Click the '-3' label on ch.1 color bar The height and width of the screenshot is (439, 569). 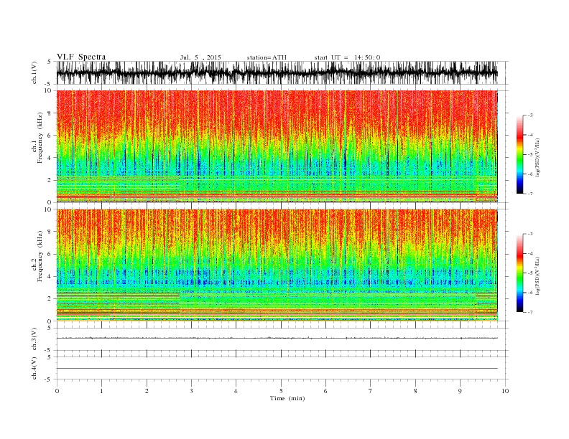530,115
